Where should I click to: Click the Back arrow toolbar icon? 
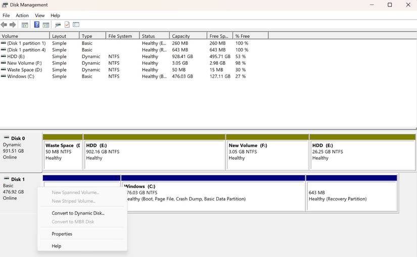4,25
